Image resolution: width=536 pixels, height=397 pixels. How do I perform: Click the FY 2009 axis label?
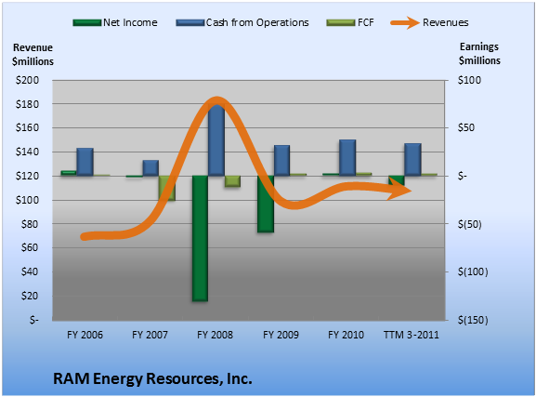(281, 335)
